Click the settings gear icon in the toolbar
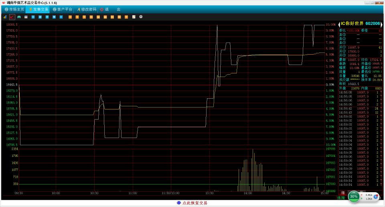Image resolution: width=385 pixels, height=207 pixels. pos(141,17)
